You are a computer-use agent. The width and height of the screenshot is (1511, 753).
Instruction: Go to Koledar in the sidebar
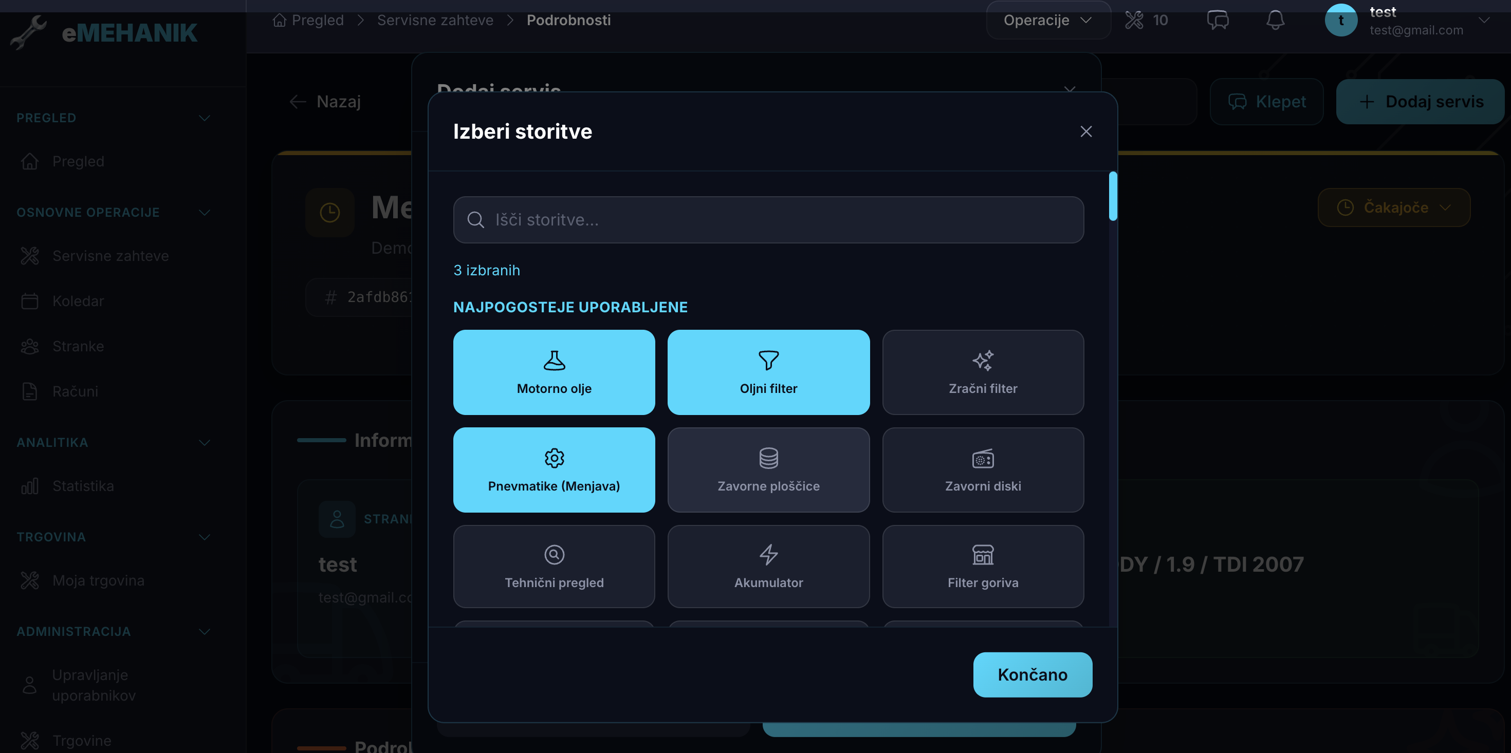78,301
